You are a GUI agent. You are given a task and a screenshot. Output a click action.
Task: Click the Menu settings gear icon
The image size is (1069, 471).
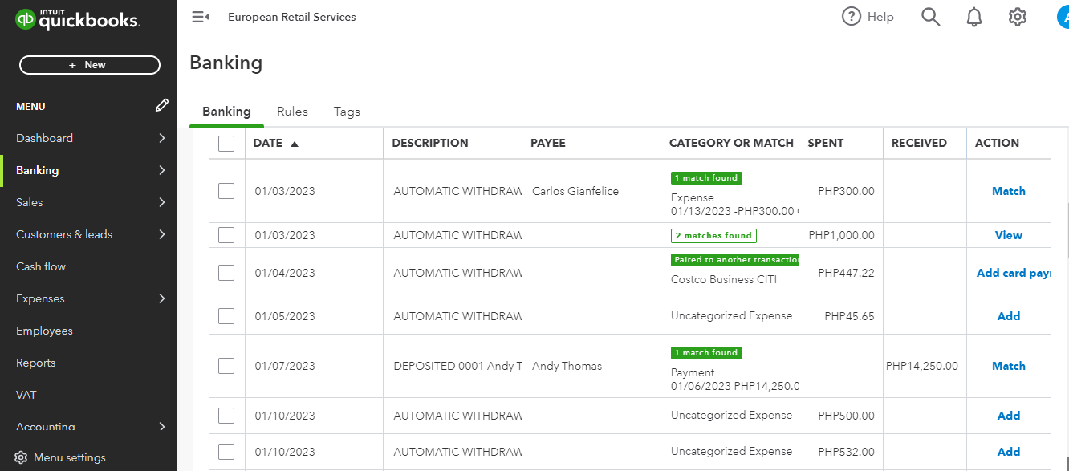pyautogui.click(x=22, y=457)
